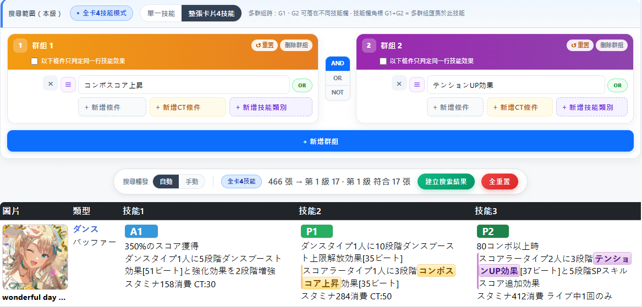Add a condition in 群組 1
This screenshot has height=307, width=642.
(x=112, y=107)
